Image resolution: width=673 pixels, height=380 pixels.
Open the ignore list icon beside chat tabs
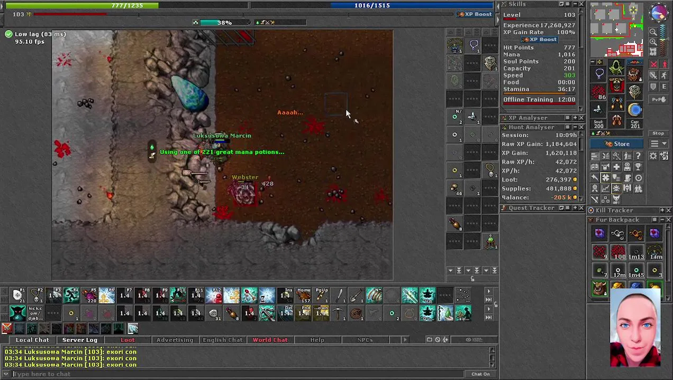point(438,339)
